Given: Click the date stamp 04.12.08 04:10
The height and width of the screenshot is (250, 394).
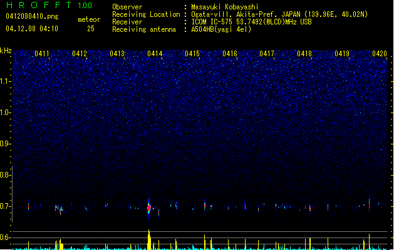Looking at the screenshot, I should pyautogui.click(x=32, y=29).
